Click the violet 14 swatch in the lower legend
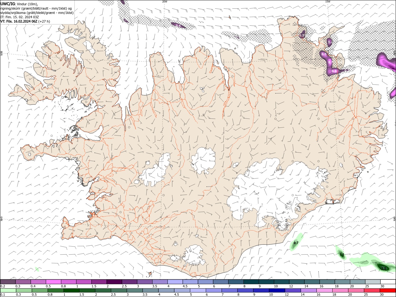The width and height of the screenshot is (396, 297). (308, 291)
